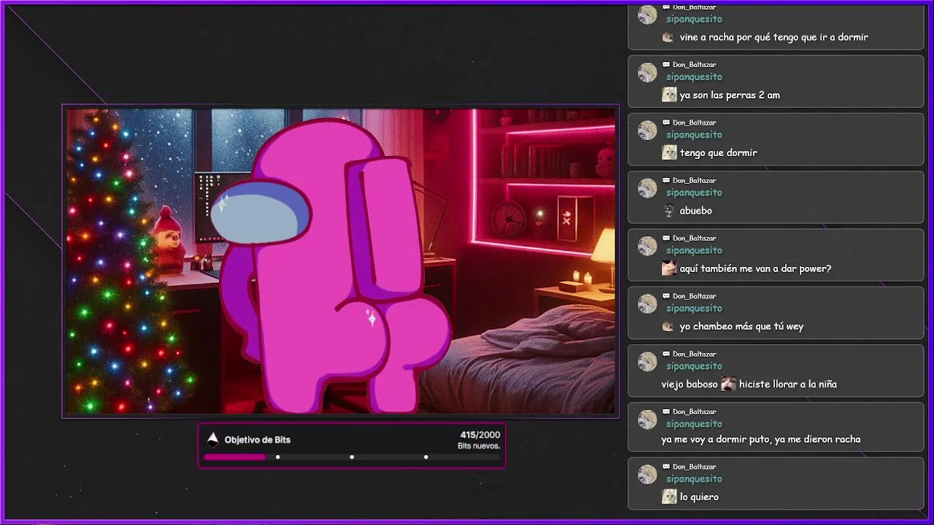Click the chat badge beside Don_Baltazar in 'tengo que dormir' message
The height and width of the screenshot is (525, 934).
(x=666, y=122)
